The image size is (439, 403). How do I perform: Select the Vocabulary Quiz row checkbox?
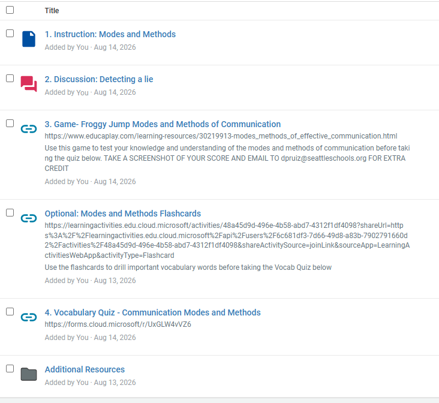tap(10, 312)
